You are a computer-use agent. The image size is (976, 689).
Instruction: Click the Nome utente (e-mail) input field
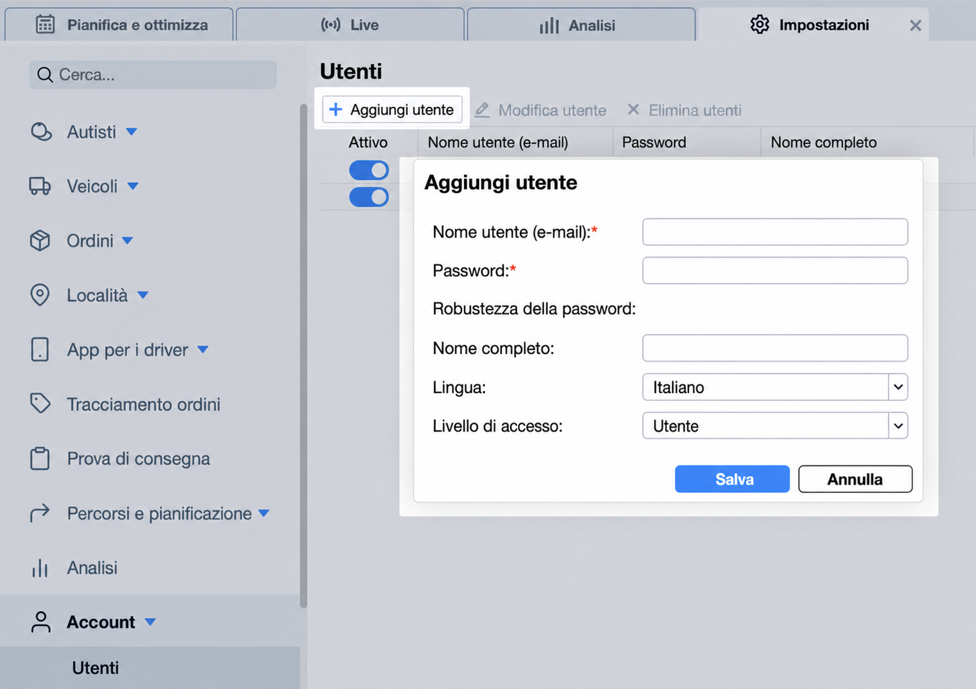[x=775, y=232]
